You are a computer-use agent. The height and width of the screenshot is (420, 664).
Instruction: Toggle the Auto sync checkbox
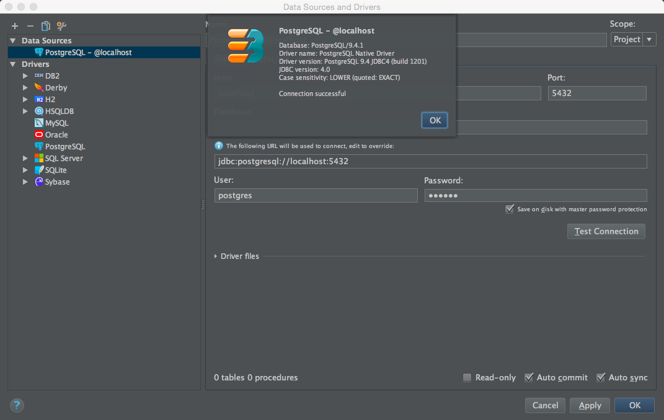[601, 377]
